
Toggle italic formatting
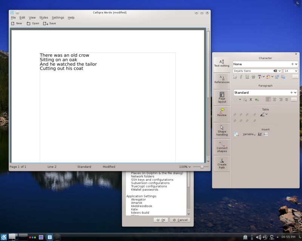pyautogui.click(x=241, y=77)
